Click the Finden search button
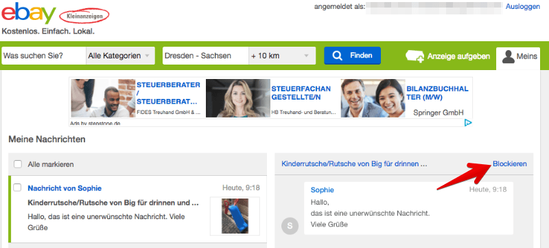The image size is (549, 248). coord(352,56)
